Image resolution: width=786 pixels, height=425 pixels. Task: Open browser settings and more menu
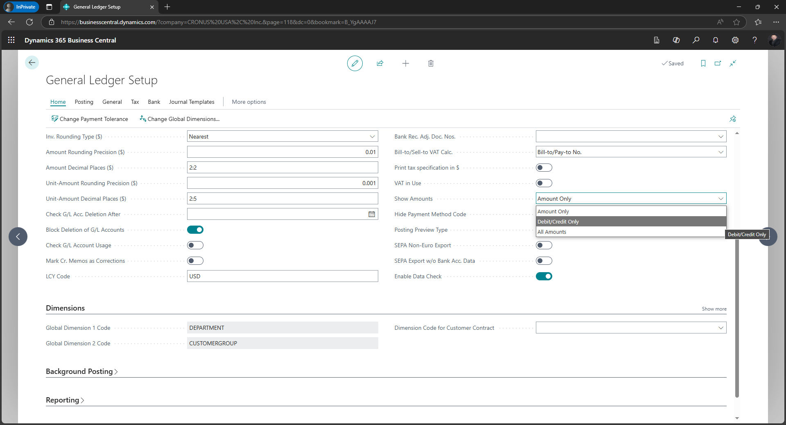776,22
